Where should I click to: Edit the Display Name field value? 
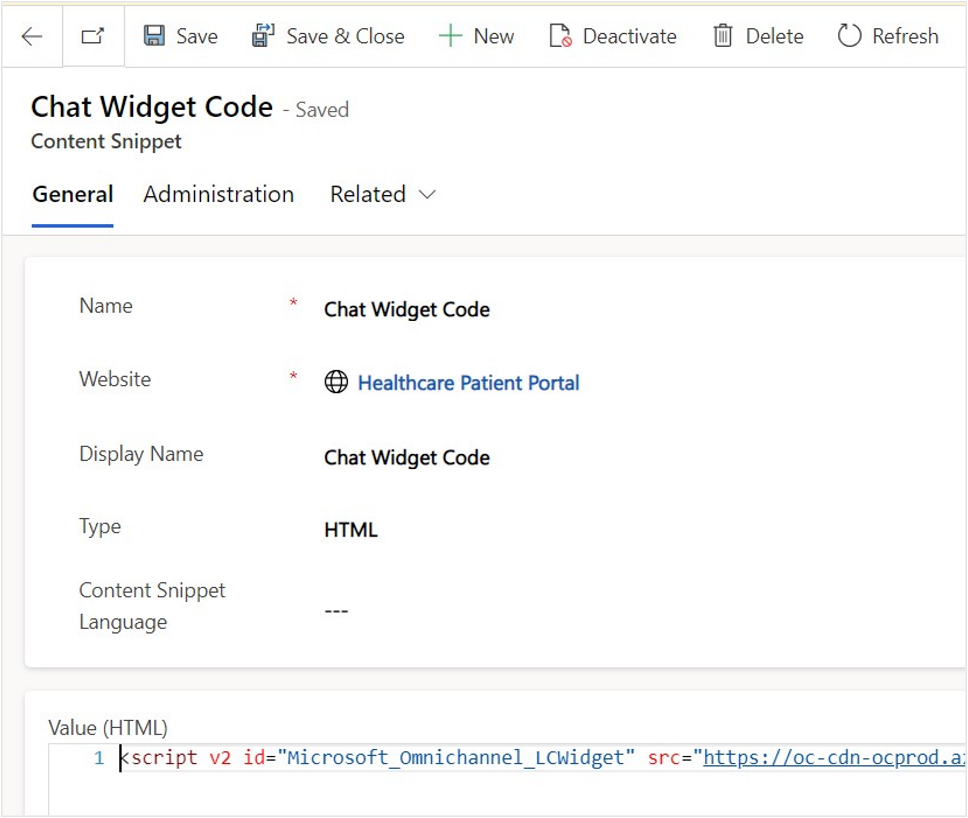[407, 458]
